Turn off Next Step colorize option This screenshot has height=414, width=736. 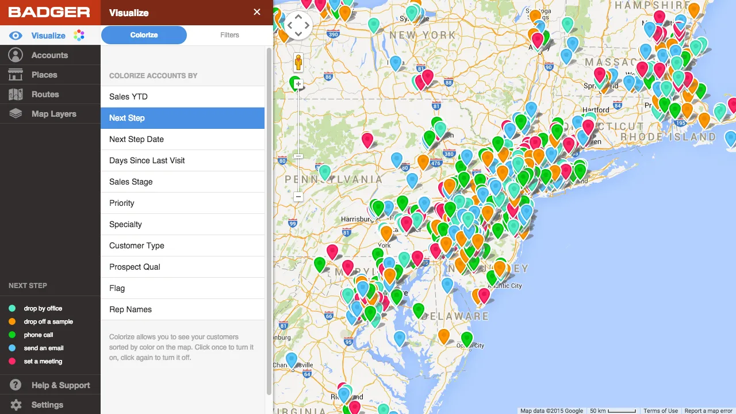tap(183, 118)
